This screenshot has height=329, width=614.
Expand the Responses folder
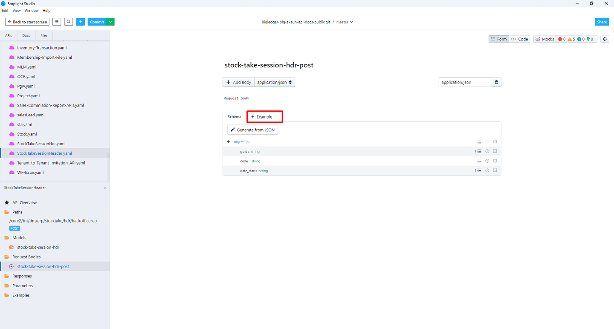(x=22, y=276)
